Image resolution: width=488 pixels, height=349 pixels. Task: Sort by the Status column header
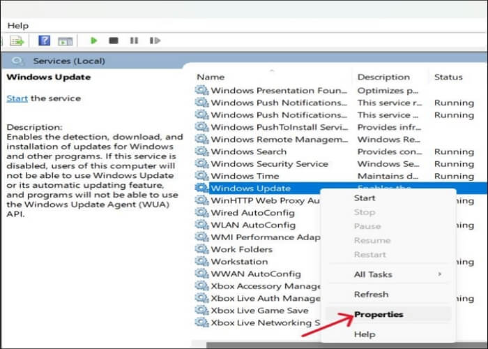pos(448,77)
